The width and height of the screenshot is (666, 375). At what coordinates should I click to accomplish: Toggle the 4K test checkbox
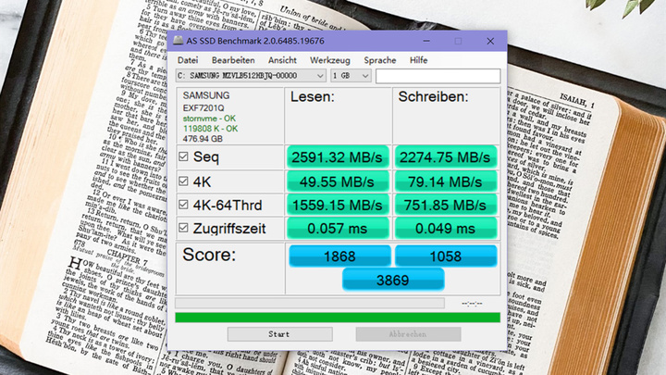[183, 181]
